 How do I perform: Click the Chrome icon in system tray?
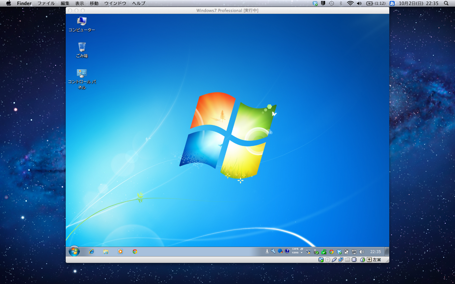(x=331, y=252)
